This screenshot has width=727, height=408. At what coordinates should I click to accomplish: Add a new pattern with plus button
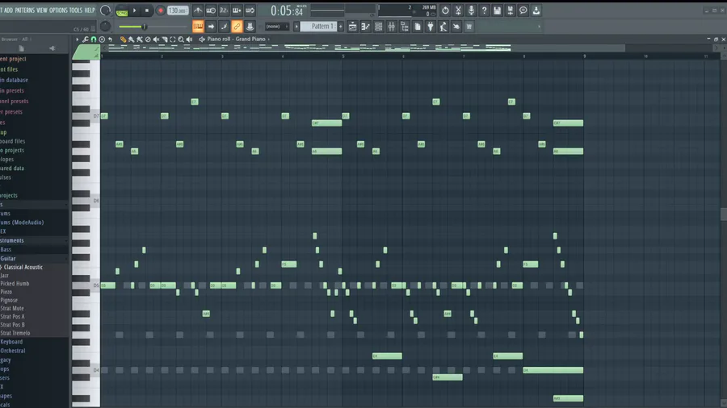click(x=341, y=27)
